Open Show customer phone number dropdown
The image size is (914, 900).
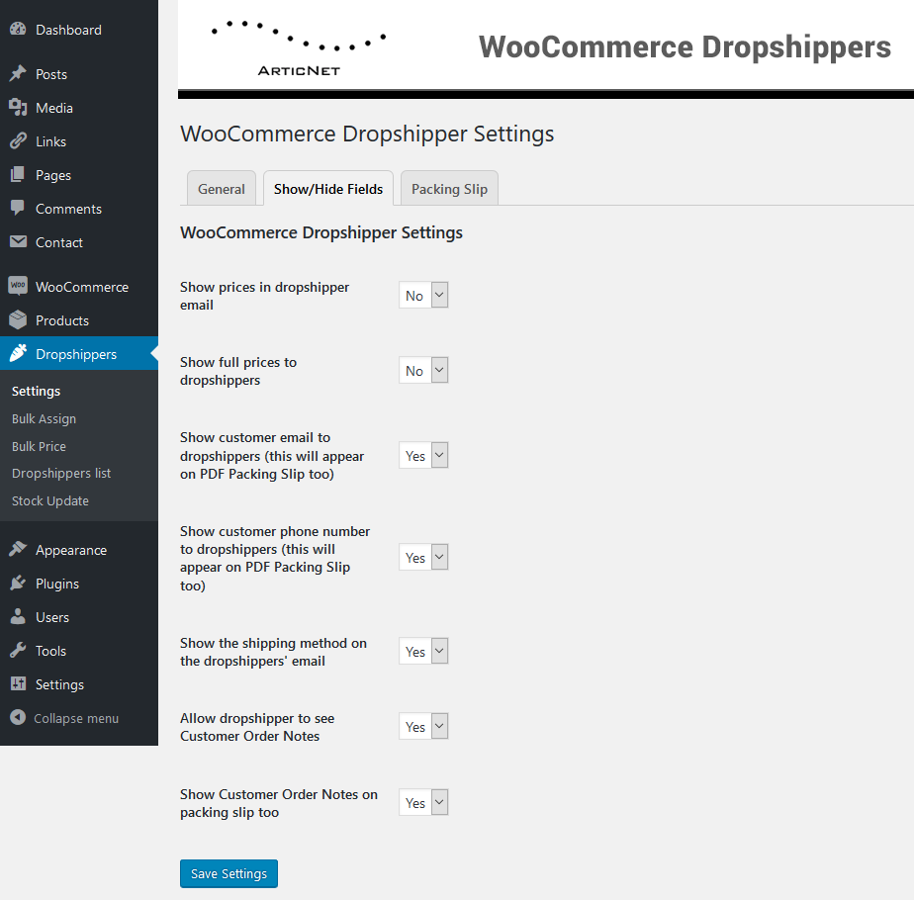click(x=423, y=557)
